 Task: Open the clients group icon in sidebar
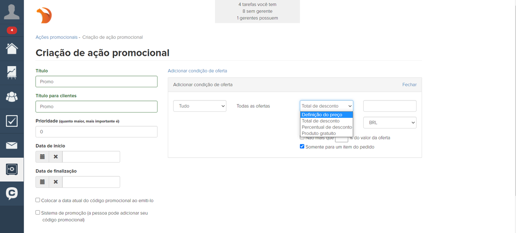(12, 97)
